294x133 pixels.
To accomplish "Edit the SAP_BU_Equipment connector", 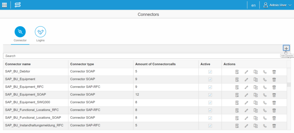I will (246, 80).
